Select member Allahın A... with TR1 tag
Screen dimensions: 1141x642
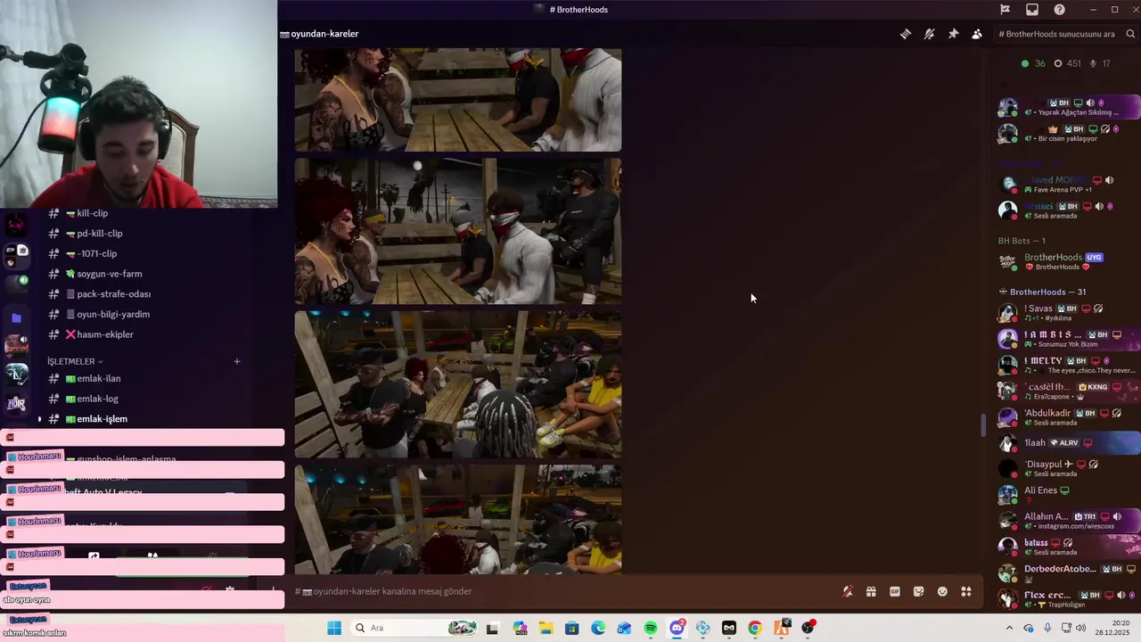[1068, 521]
